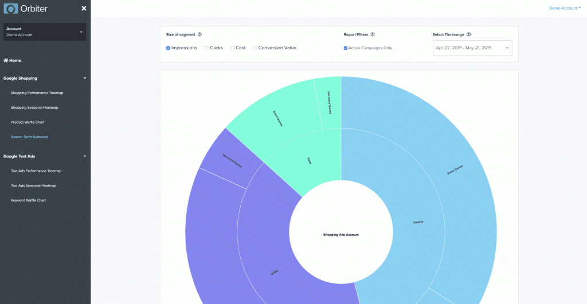Open the Account Demo Account selector
Viewport: 587px width, 304px height.
point(45,32)
